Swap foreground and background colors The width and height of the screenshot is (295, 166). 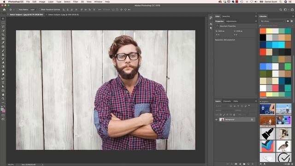[4, 107]
